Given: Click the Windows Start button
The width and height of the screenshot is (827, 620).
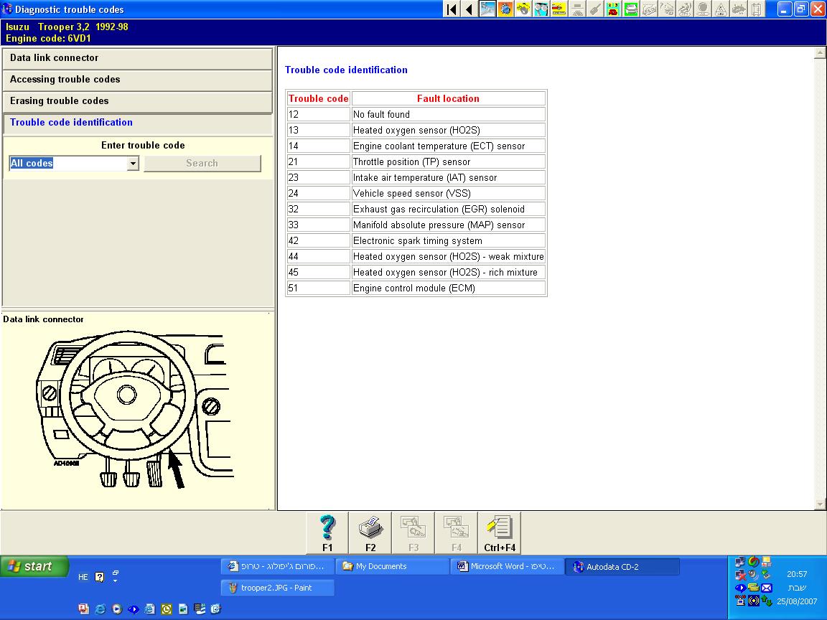Looking at the screenshot, I should click(x=34, y=566).
